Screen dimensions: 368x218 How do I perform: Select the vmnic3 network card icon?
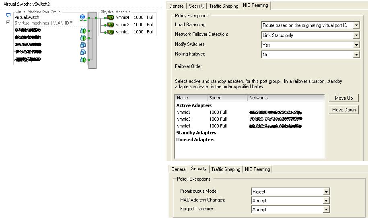[x=111, y=25]
